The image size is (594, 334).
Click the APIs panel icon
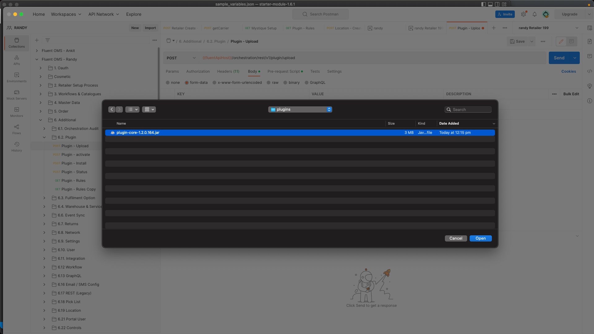(x=16, y=60)
